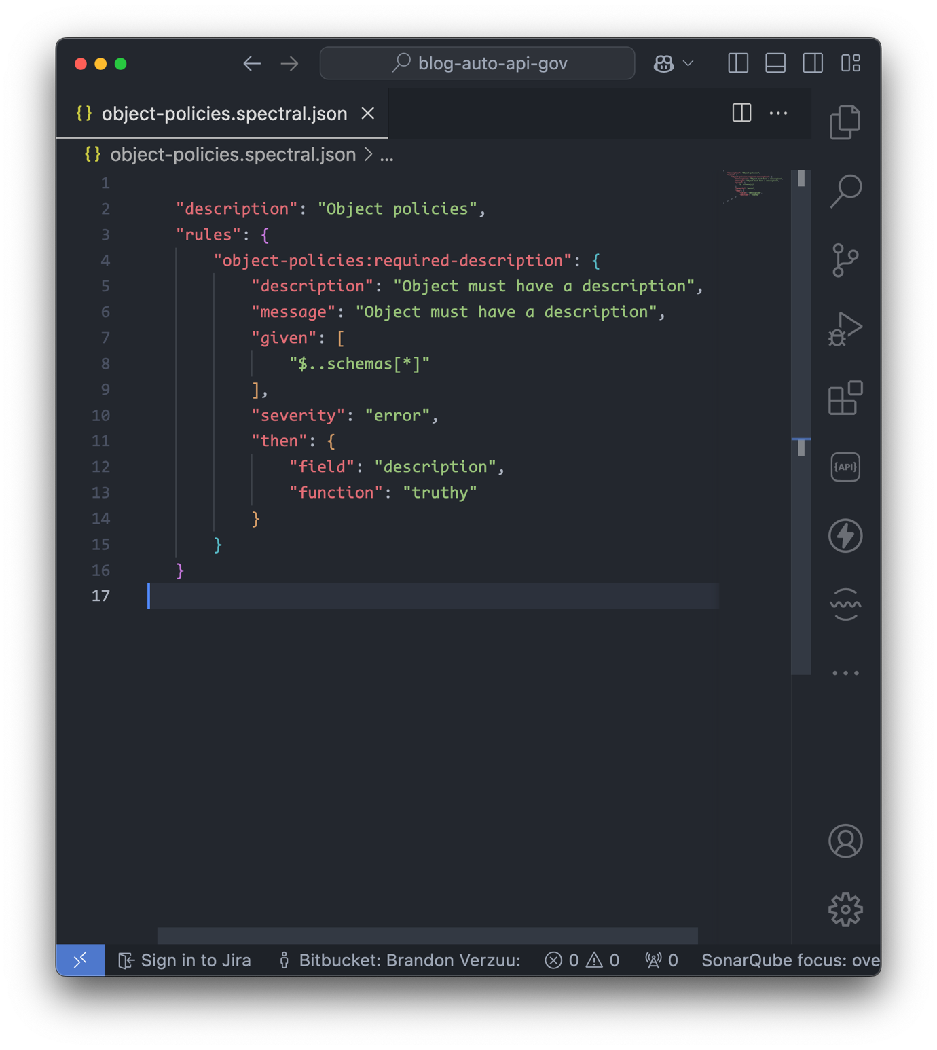Open the Copilot dropdown chevron in title bar
Screen dimensions: 937x1050
tap(688, 63)
